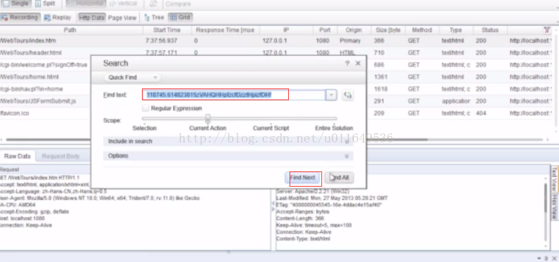Sort by the Start Time column
The image size is (559, 262).
(167, 30)
